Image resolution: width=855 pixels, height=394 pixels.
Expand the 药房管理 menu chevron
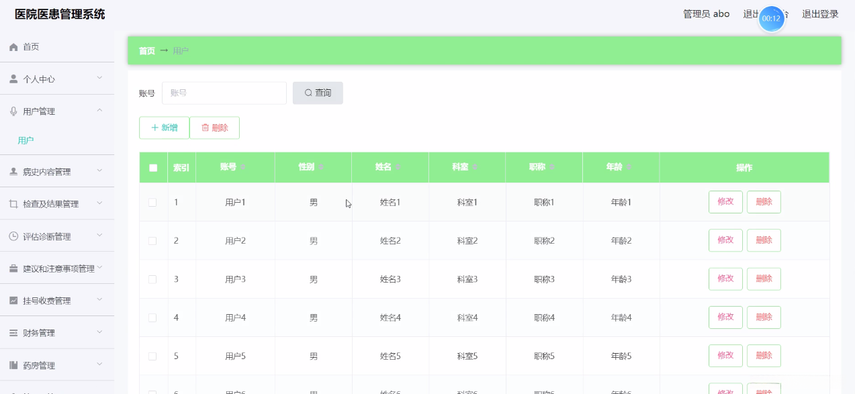pos(99,364)
